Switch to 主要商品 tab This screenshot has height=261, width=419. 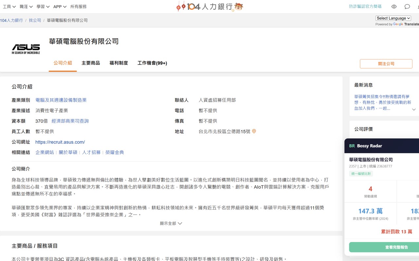click(x=91, y=63)
